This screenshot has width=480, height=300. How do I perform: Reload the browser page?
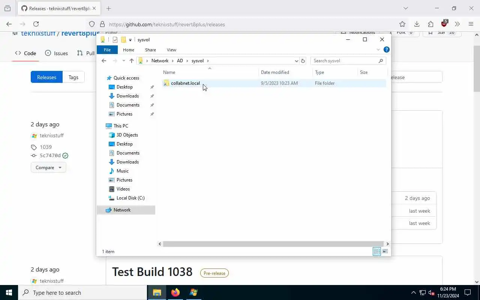tap(36, 24)
